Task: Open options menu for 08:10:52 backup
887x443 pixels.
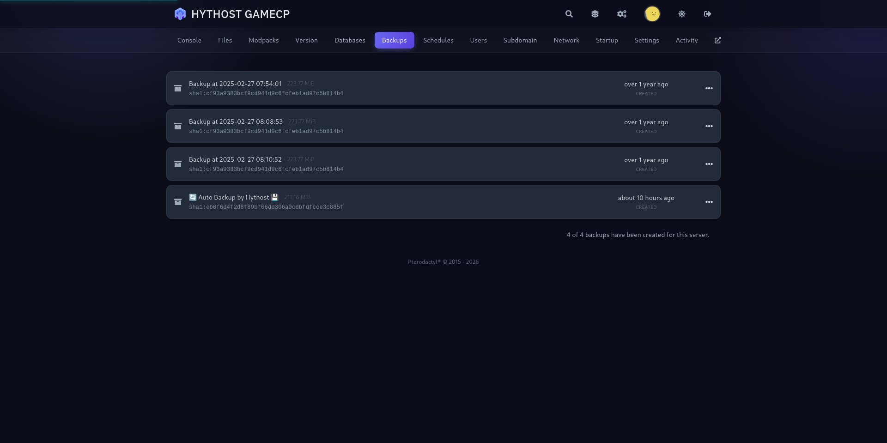Action: tap(709, 164)
